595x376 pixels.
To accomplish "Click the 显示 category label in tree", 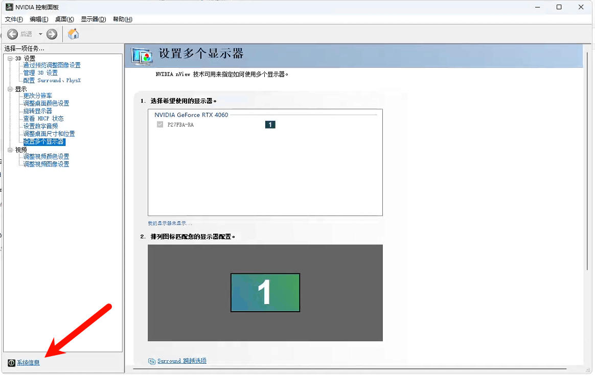I will click(21, 89).
